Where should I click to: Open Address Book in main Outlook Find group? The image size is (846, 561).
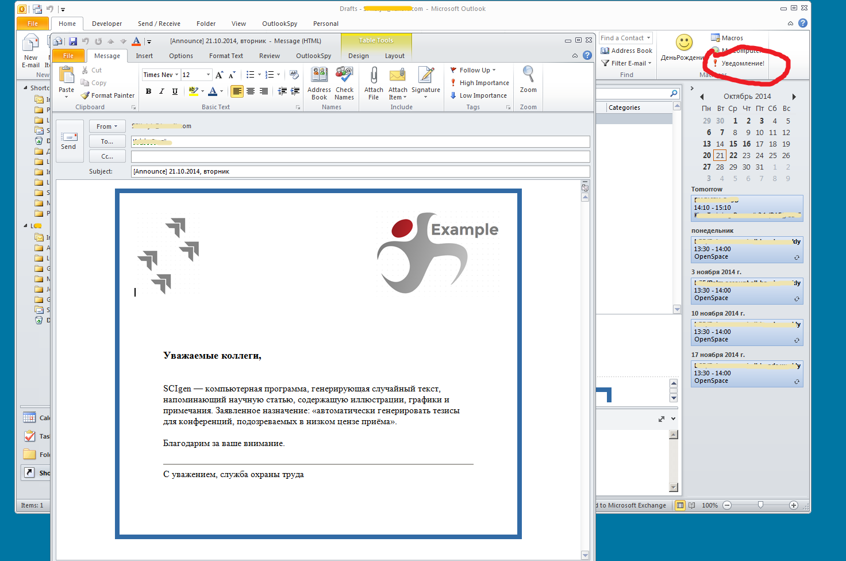click(626, 51)
